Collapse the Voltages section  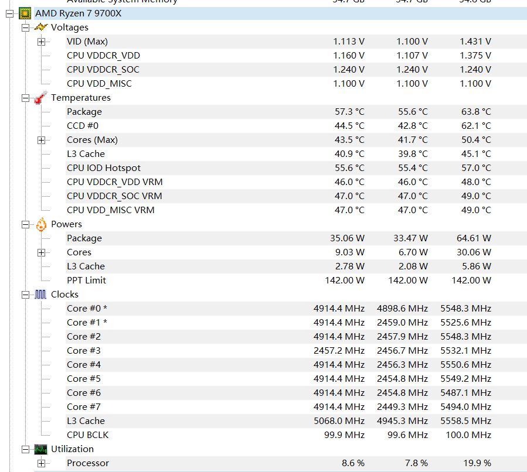(25, 27)
